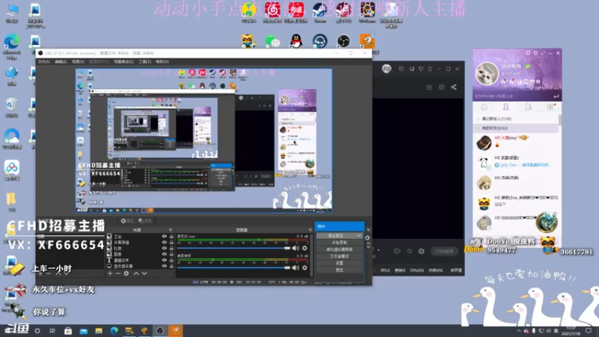Open Microsoft Edge desktop shortcut
Viewport: 599px width, 337px height.
pos(12,46)
